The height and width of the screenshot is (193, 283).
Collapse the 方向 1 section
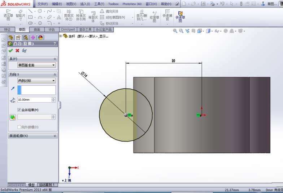tap(55, 74)
